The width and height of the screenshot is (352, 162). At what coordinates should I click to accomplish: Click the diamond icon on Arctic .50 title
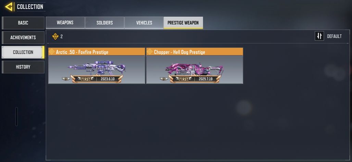52,52
